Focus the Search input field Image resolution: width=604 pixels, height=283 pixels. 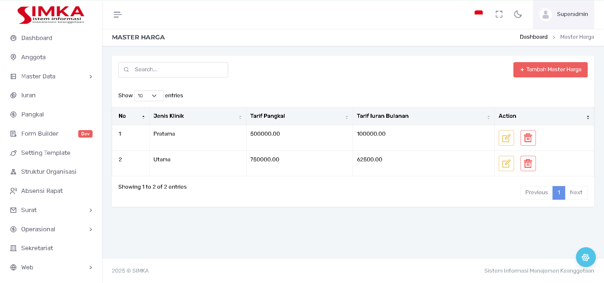point(178,70)
